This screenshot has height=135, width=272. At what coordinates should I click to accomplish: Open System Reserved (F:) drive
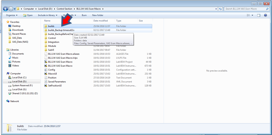pyautogui.click(x=22, y=86)
